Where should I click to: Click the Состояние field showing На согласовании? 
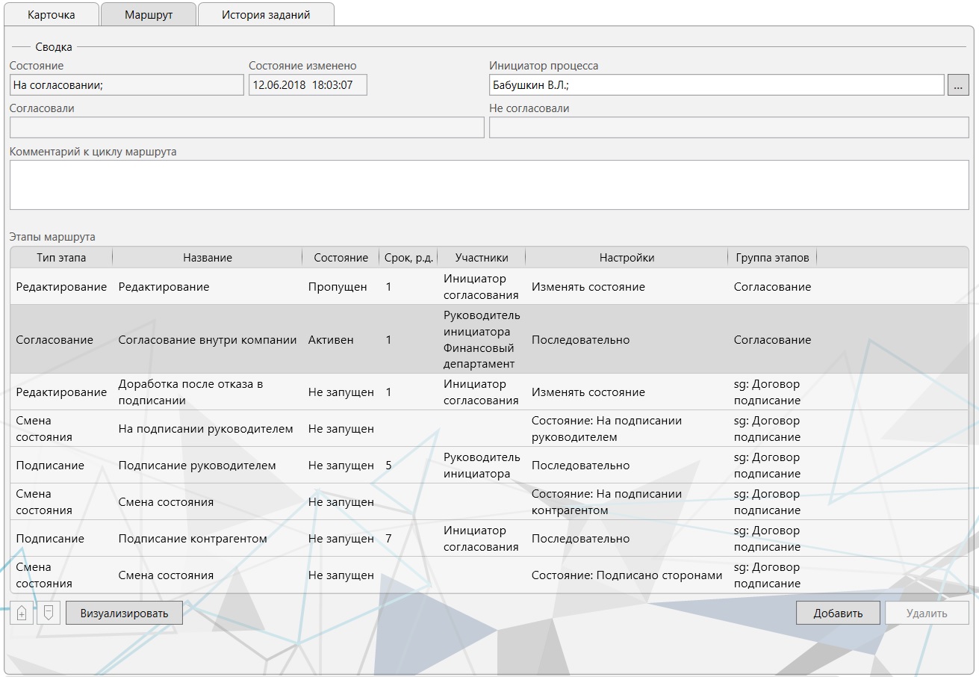126,85
